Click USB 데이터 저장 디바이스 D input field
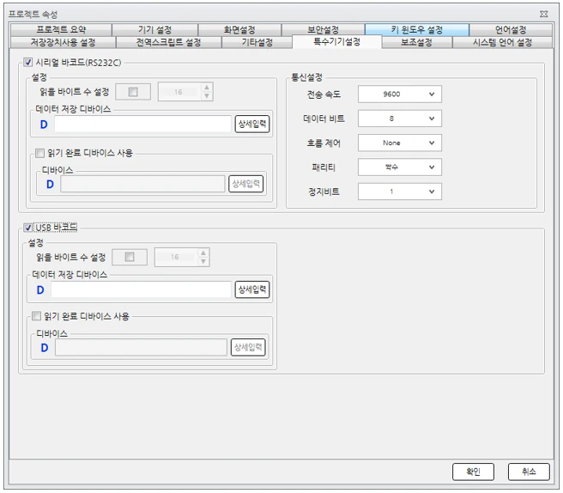 tap(141, 289)
